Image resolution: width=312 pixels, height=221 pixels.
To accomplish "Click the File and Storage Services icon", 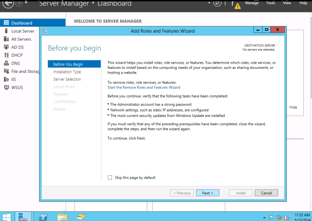I will tap(6, 71).
